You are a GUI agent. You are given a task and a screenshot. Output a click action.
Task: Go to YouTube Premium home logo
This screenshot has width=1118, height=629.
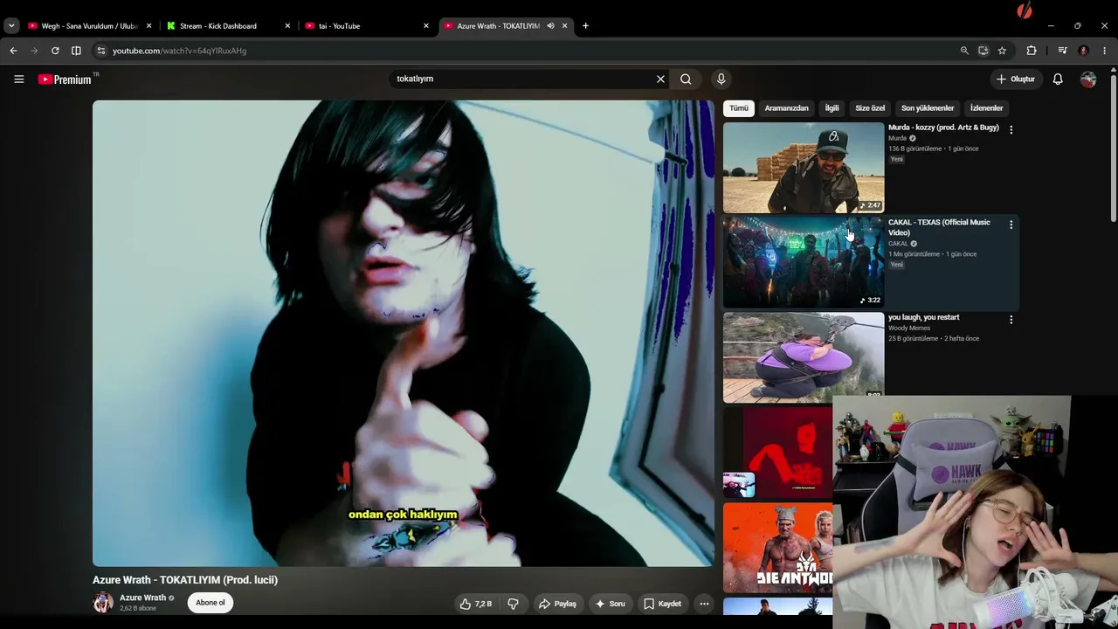coord(65,79)
